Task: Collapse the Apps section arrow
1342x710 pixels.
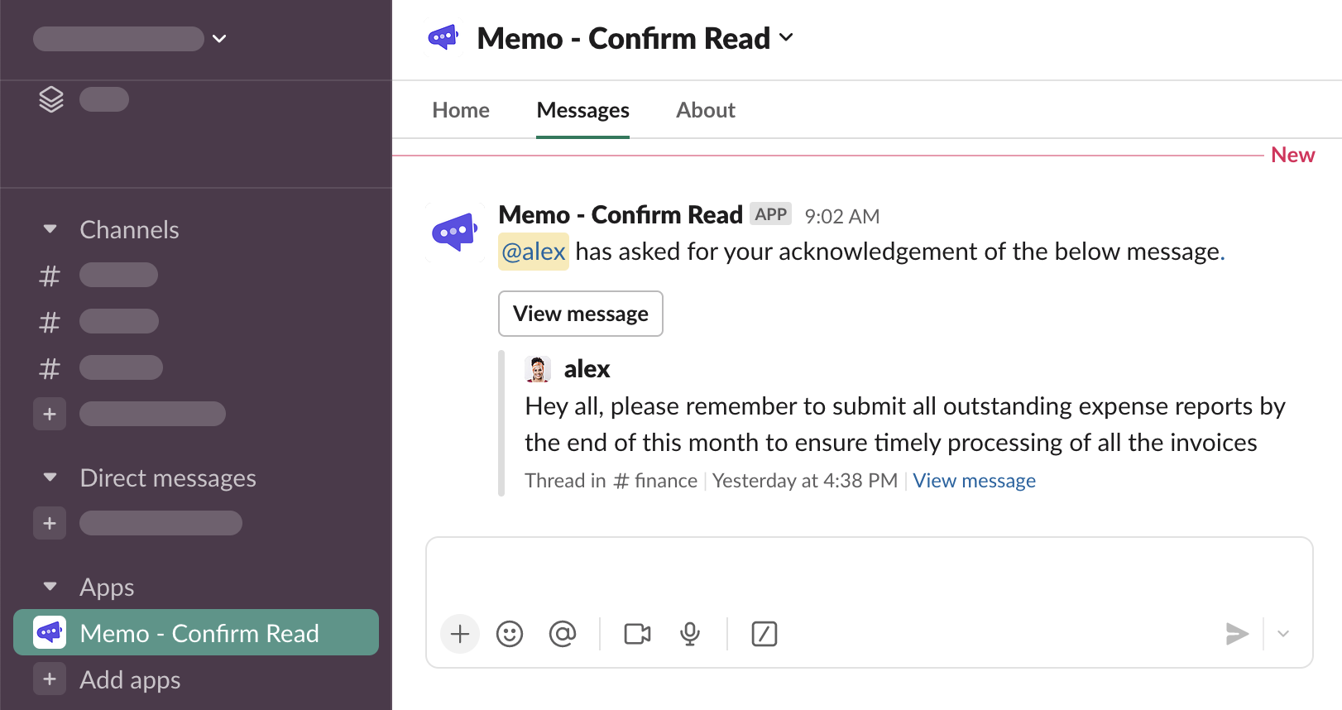Action: 50,587
